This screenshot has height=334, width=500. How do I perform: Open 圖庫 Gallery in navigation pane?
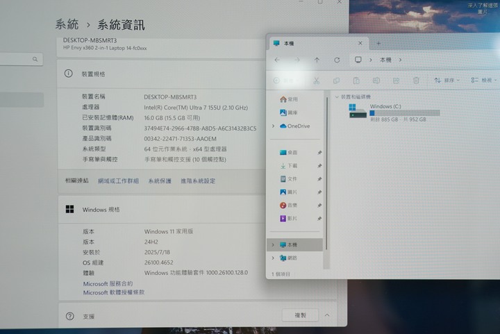(x=289, y=112)
